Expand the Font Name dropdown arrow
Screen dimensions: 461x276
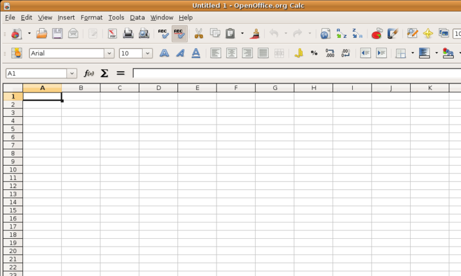(x=109, y=54)
